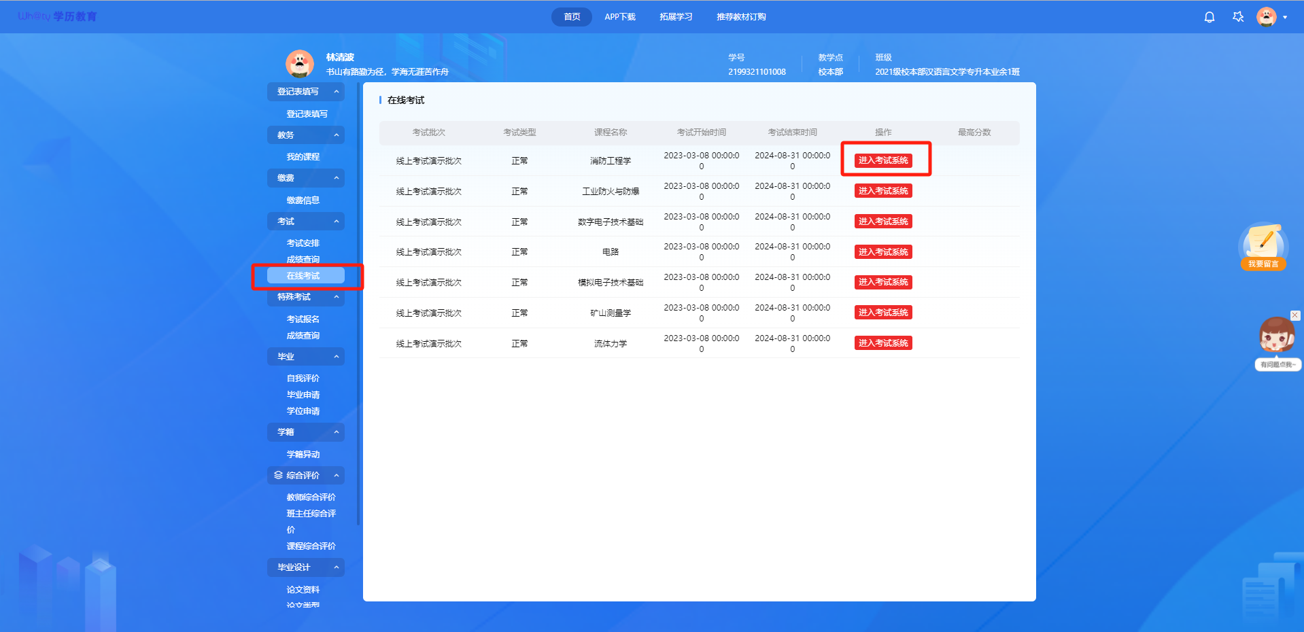The height and width of the screenshot is (632, 1304).
Task: Close the floating assistant mascot widget
Action: pos(1295,315)
